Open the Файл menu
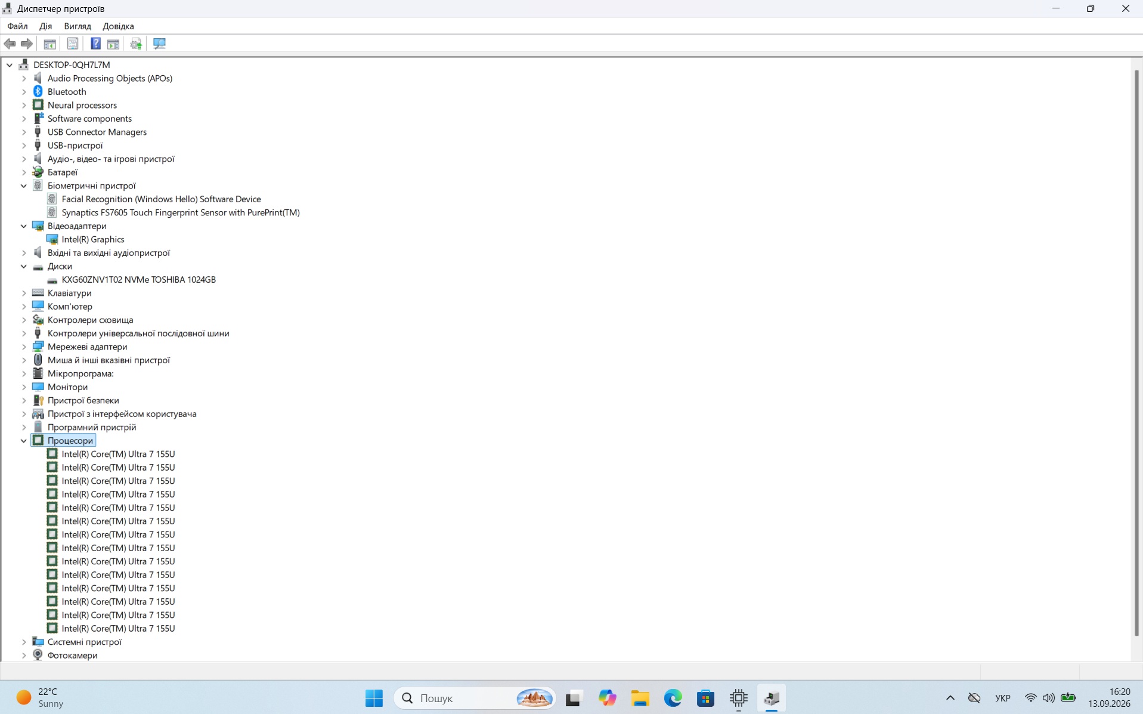The image size is (1143, 714). [x=17, y=26]
